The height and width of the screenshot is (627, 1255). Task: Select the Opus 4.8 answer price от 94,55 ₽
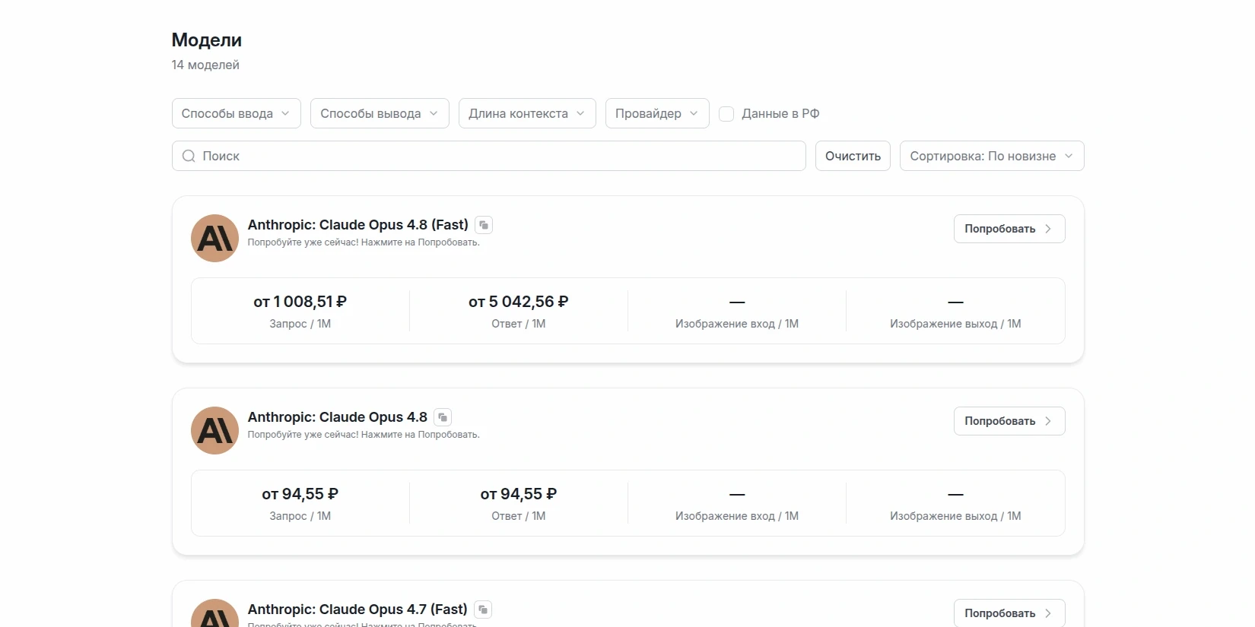point(519,494)
